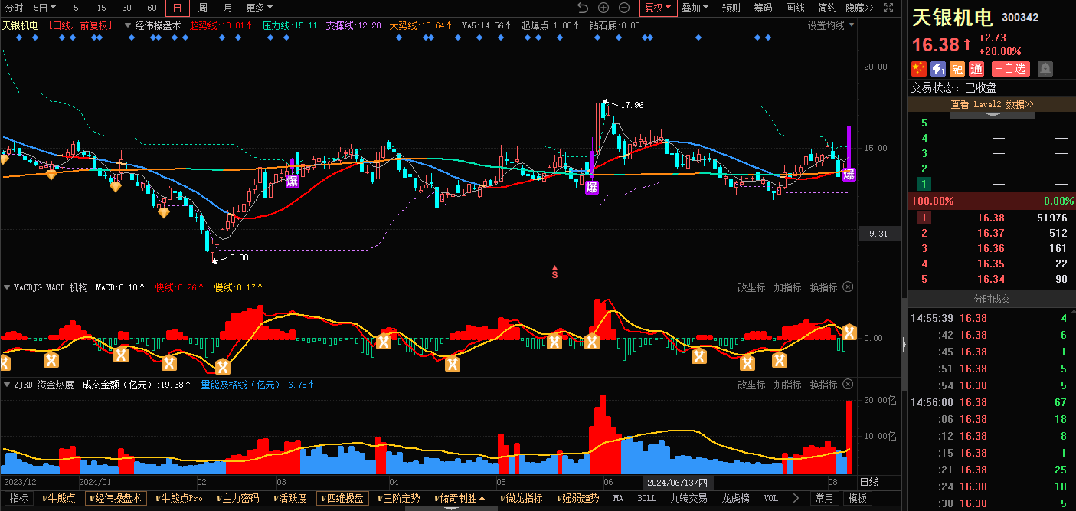Click the +自选 add to watchlist button
Screen dimensions: 1076x511
(1011, 69)
